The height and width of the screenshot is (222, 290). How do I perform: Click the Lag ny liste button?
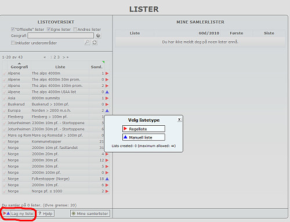coord(19,213)
